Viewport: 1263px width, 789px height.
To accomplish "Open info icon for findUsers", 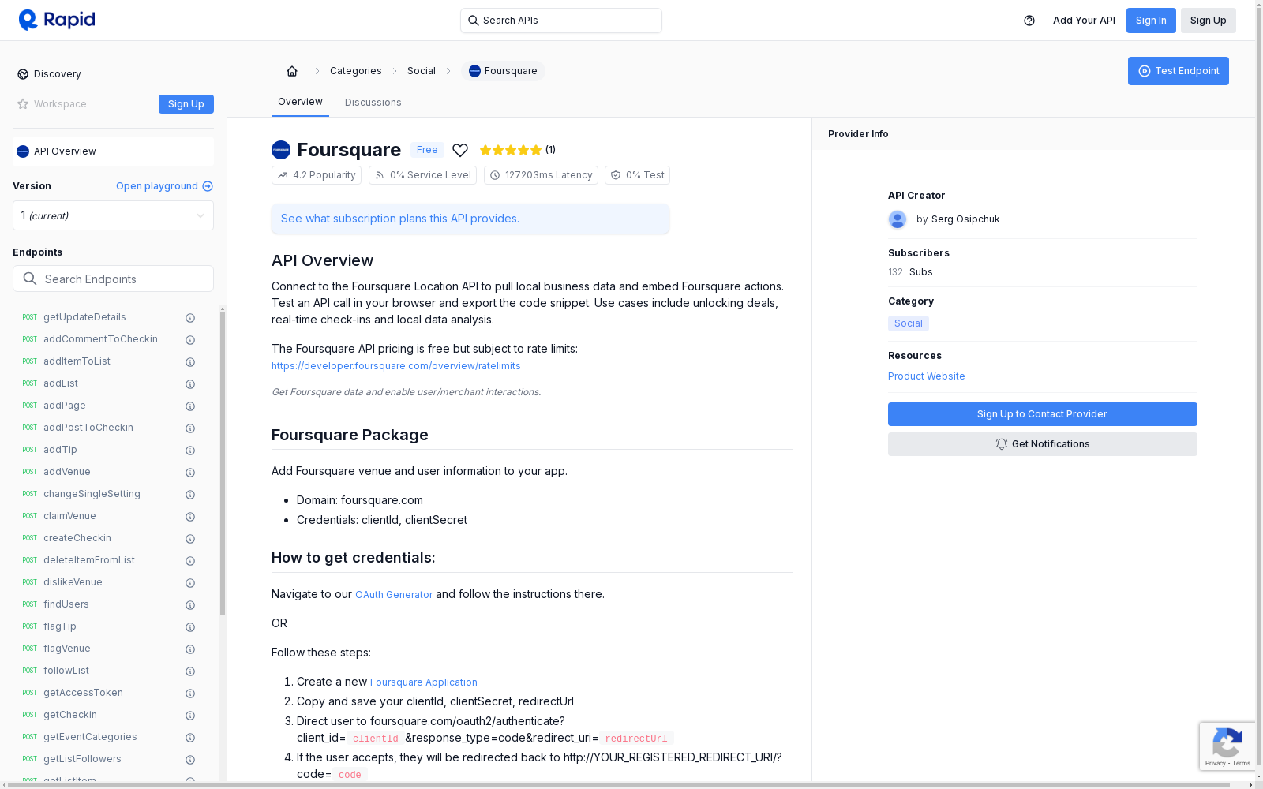I will coord(190,605).
